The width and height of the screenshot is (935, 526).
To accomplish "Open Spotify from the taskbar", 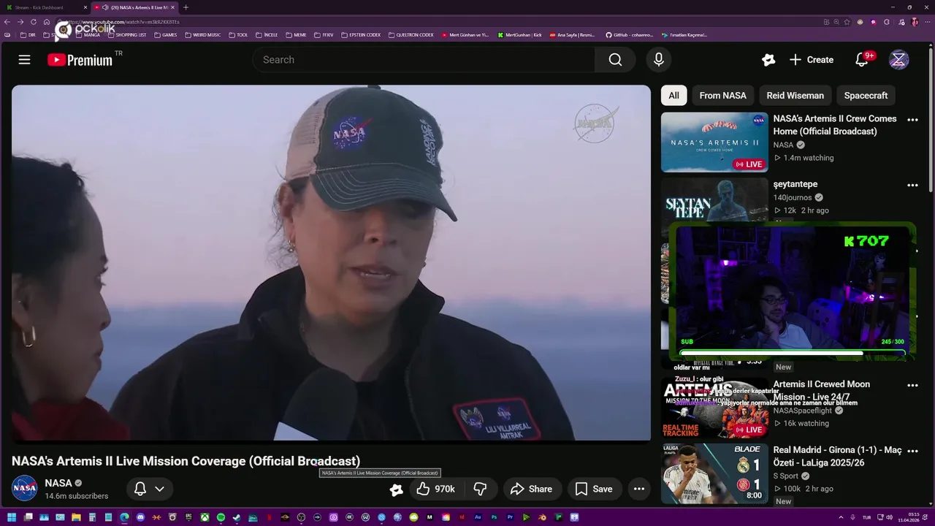I will click(x=221, y=517).
